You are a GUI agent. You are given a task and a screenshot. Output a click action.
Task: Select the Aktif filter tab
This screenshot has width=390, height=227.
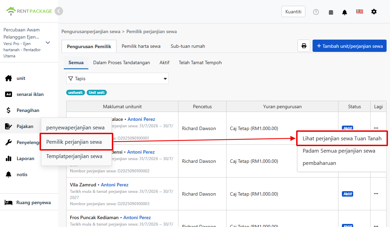164,62
